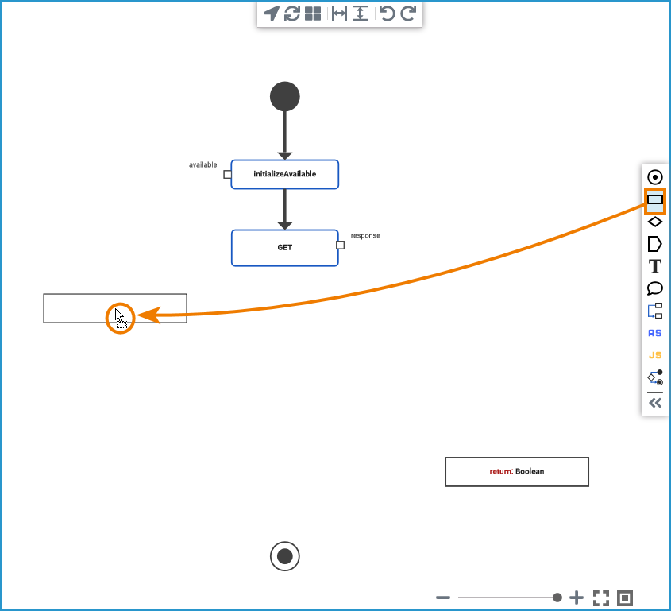Click the distribute vertically icon
The width and height of the screenshot is (671, 611).
pyautogui.click(x=360, y=13)
